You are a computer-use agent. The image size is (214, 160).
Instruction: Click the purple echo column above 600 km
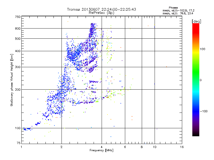point(93,26)
